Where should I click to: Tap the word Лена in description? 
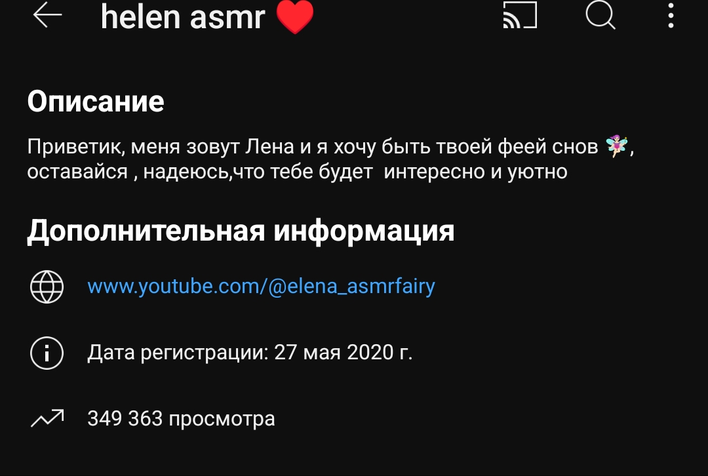tap(269, 146)
